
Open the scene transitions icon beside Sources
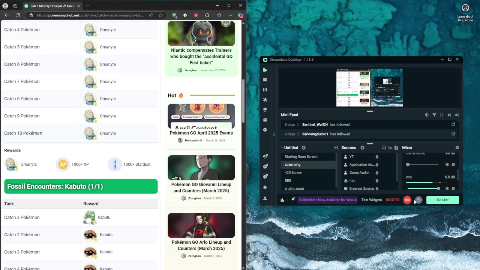tap(336, 148)
